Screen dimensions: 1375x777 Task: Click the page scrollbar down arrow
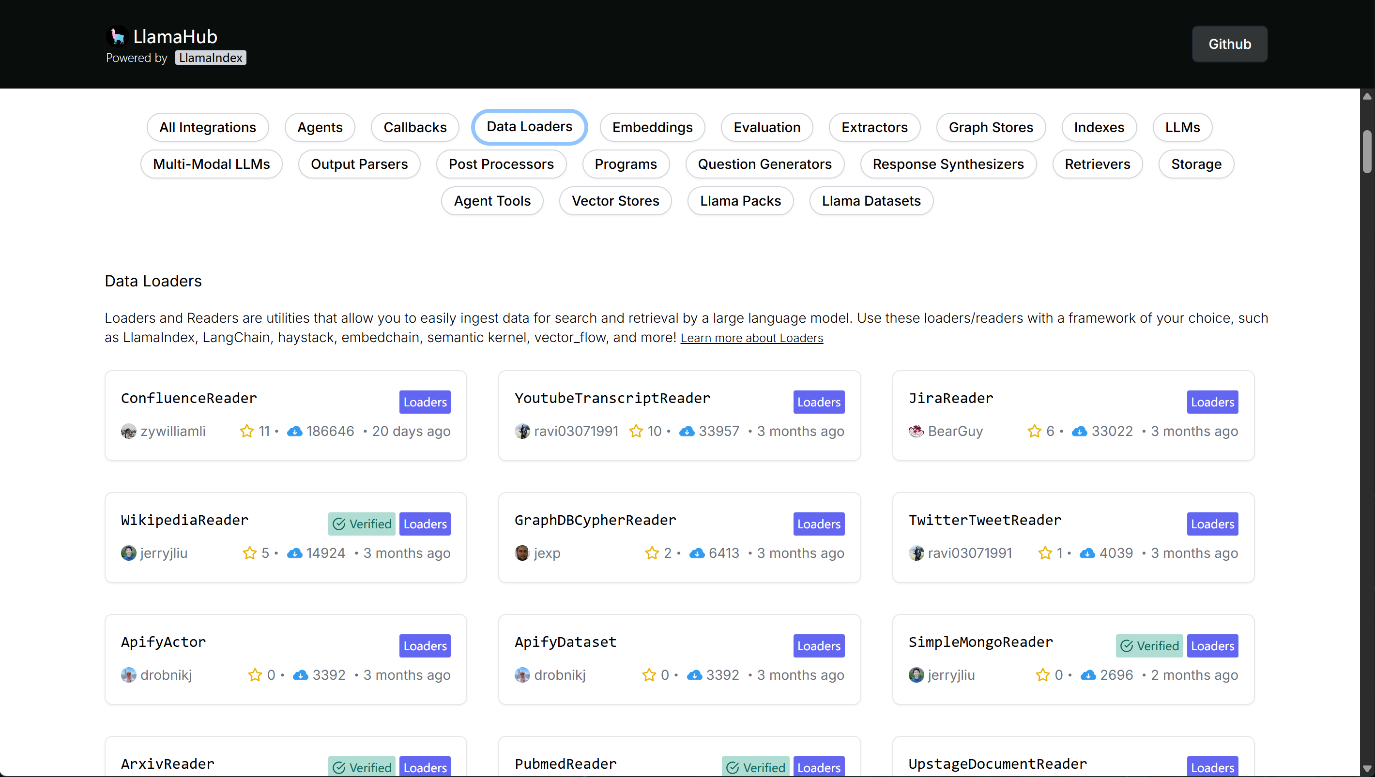click(1367, 768)
